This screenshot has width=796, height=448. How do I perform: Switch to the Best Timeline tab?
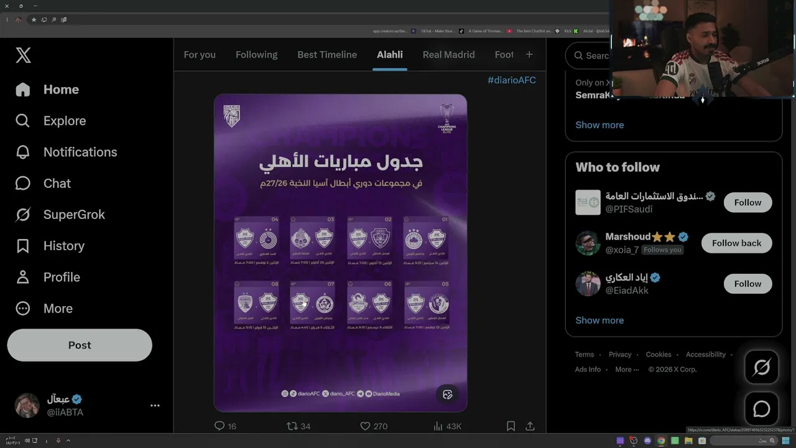(327, 55)
